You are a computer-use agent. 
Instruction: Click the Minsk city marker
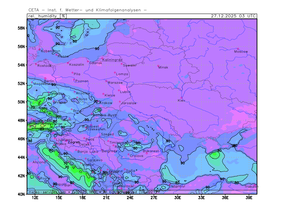point(158,66)
